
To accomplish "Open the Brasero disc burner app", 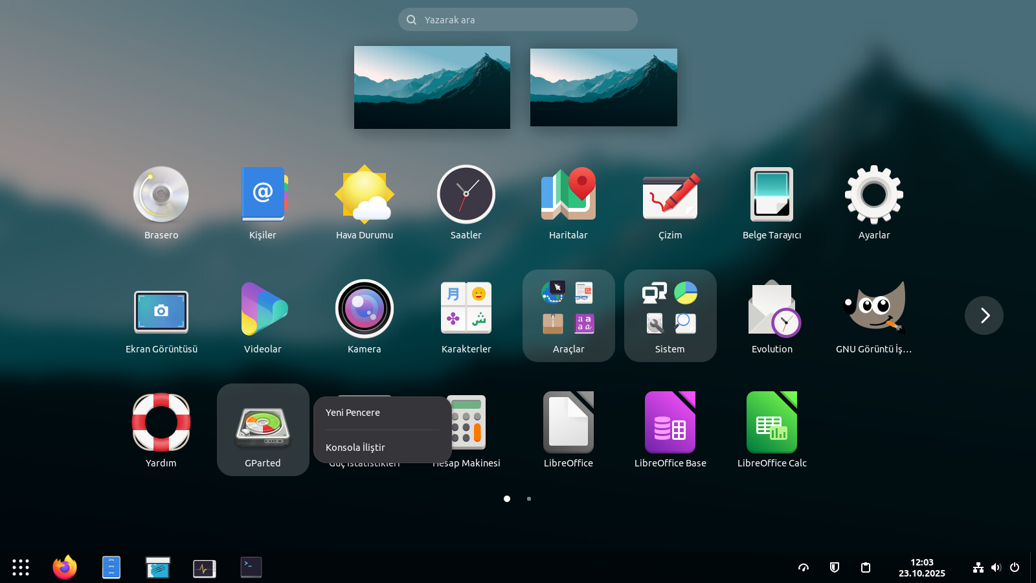I will (161, 194).
